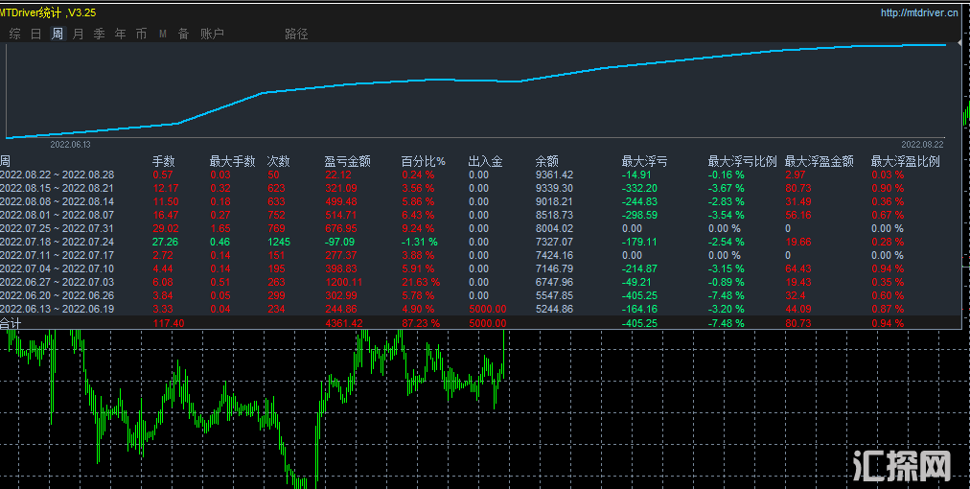Click the 路径 path button
Viewport: 970px width, 489px height.
click(x=296, y=35)
